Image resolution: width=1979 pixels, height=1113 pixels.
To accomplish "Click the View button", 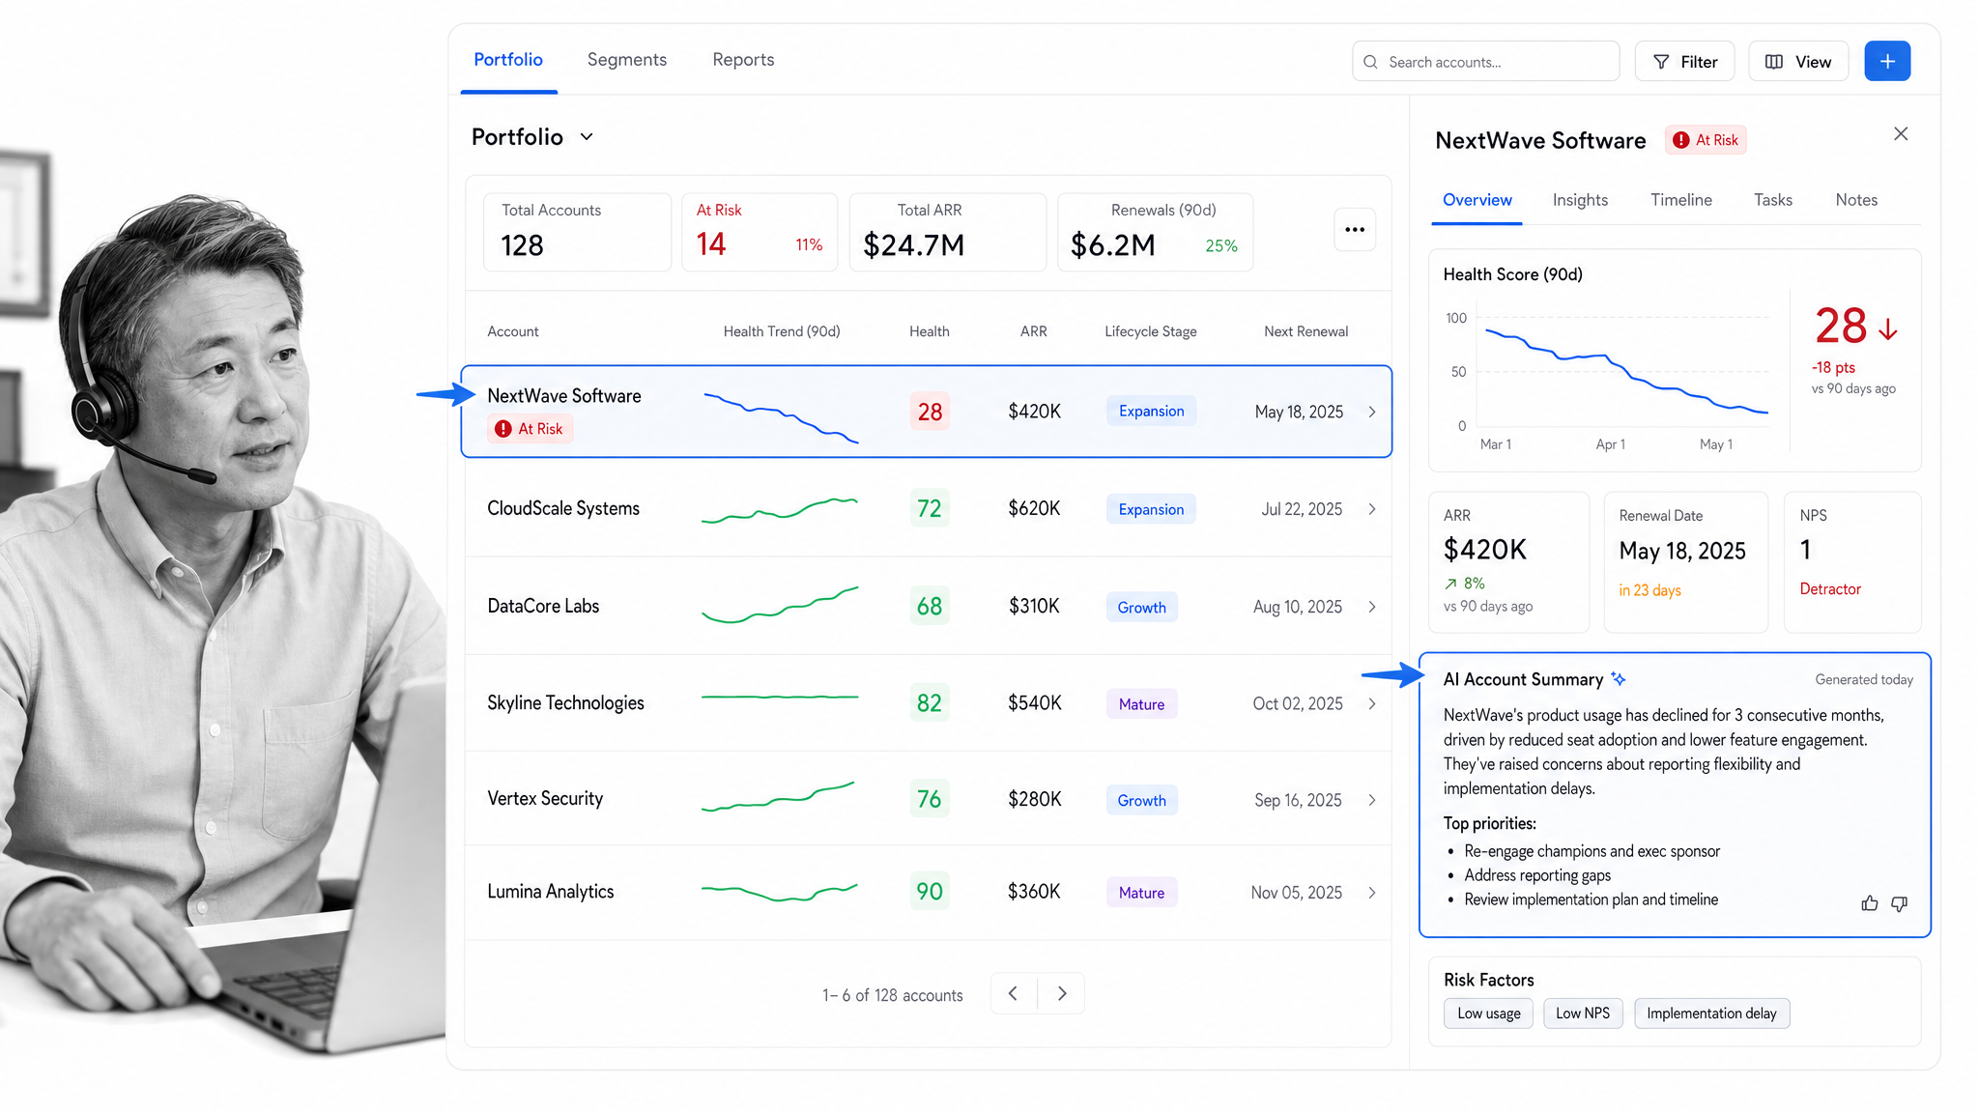I will click(x=1797, y=62).
